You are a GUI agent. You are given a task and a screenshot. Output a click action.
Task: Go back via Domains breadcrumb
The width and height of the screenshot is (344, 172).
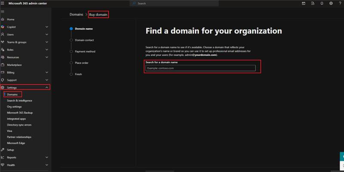coord(77,15)
